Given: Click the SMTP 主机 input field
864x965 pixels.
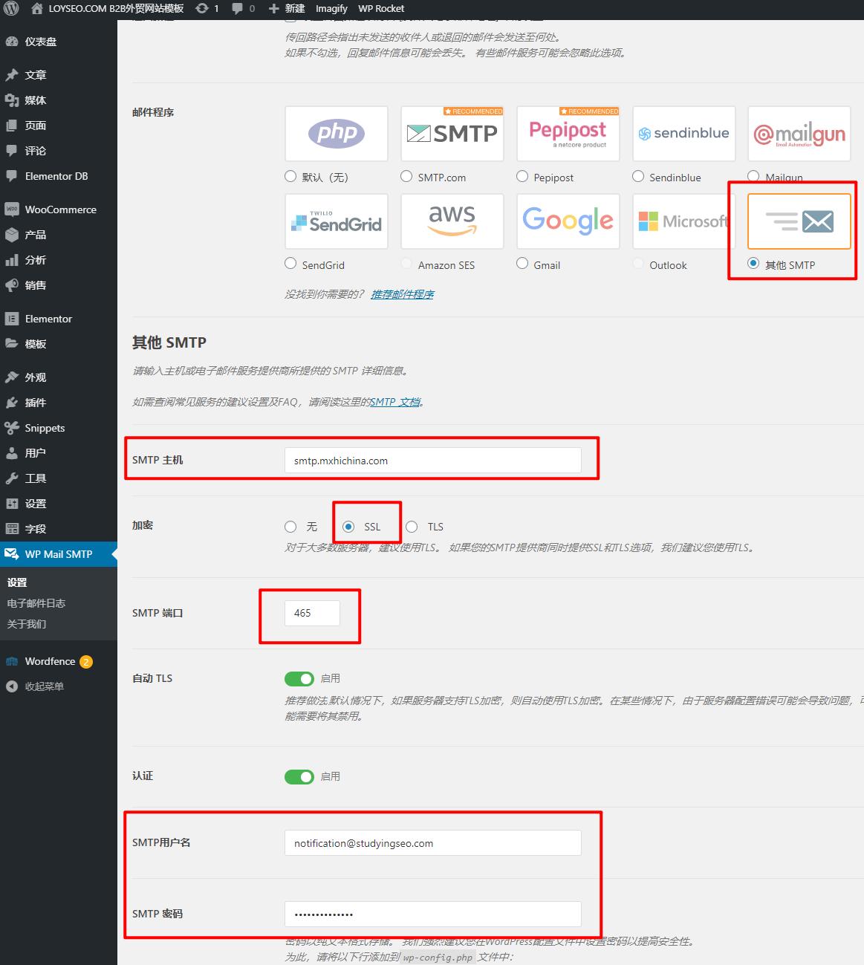Looking at the screenshot, I should click(x=433, y=461).
